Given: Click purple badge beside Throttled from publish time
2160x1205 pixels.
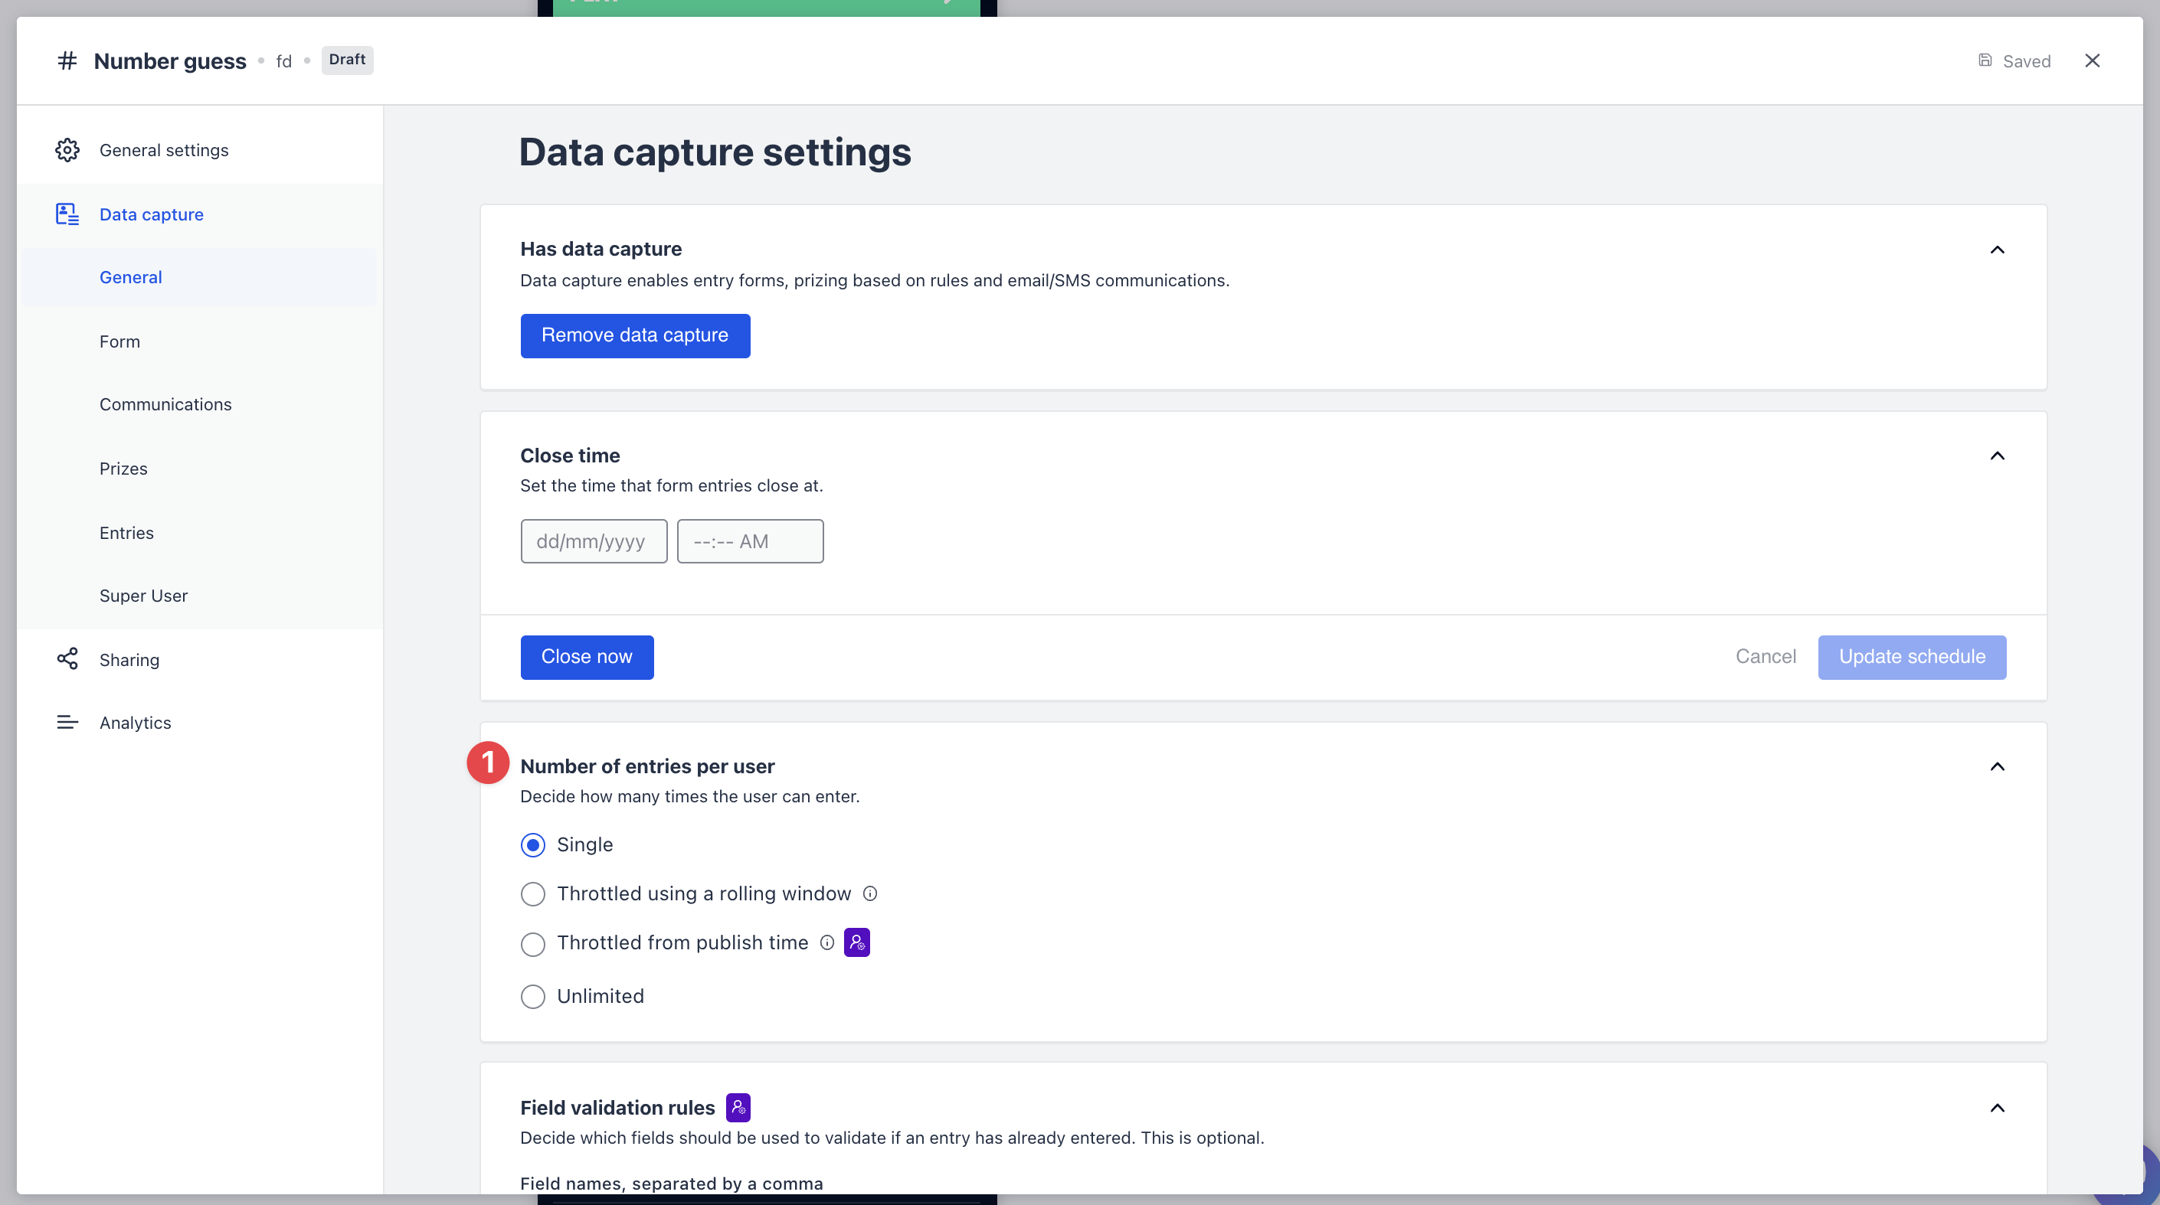Looking at the screenshot, I should tap(856, 942).
